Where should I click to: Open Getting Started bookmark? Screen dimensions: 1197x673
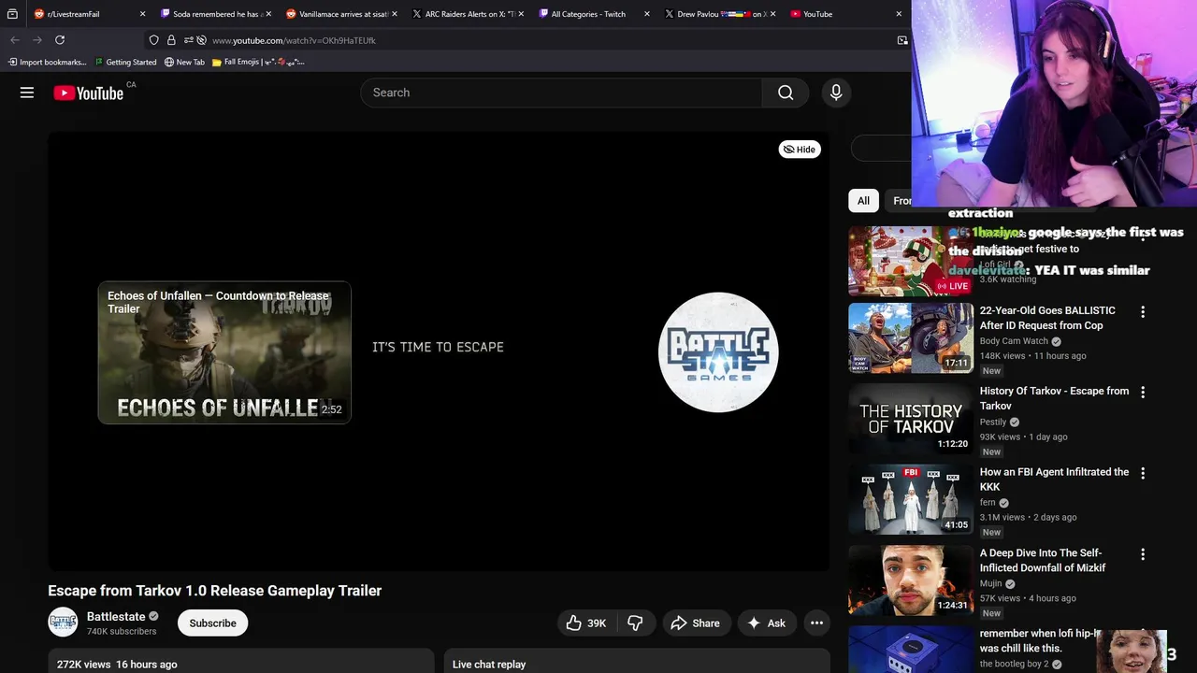click(125, 62)
